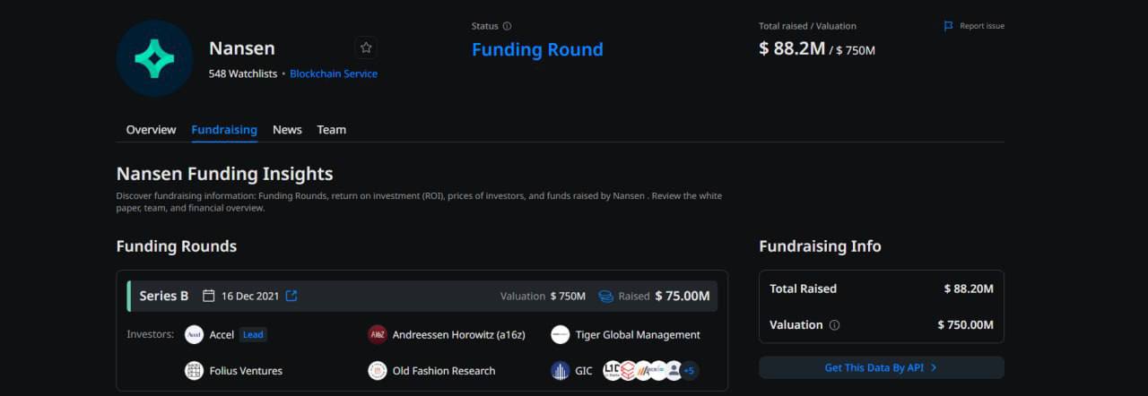Image resolution: width=1148 pixels, height=396 pixels.
Task: Open the News tab
Action: pyautogui.click(x=287, y=130)
